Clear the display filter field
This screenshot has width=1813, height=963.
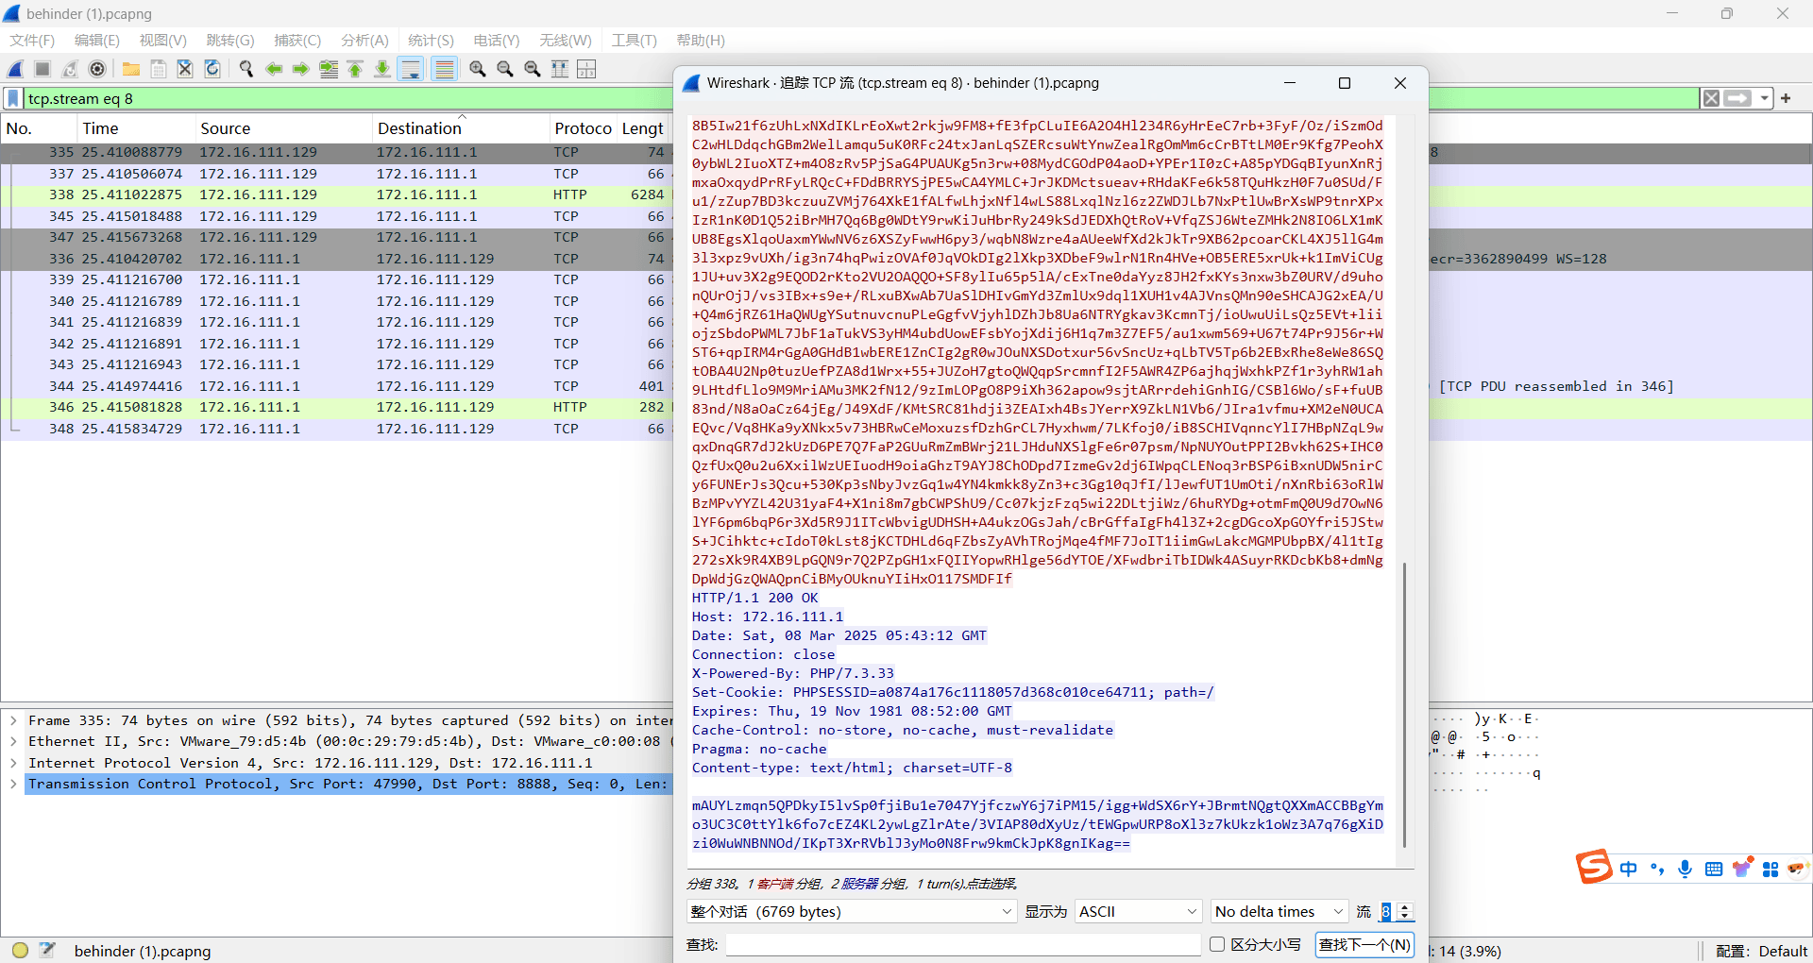(1710, 98)
